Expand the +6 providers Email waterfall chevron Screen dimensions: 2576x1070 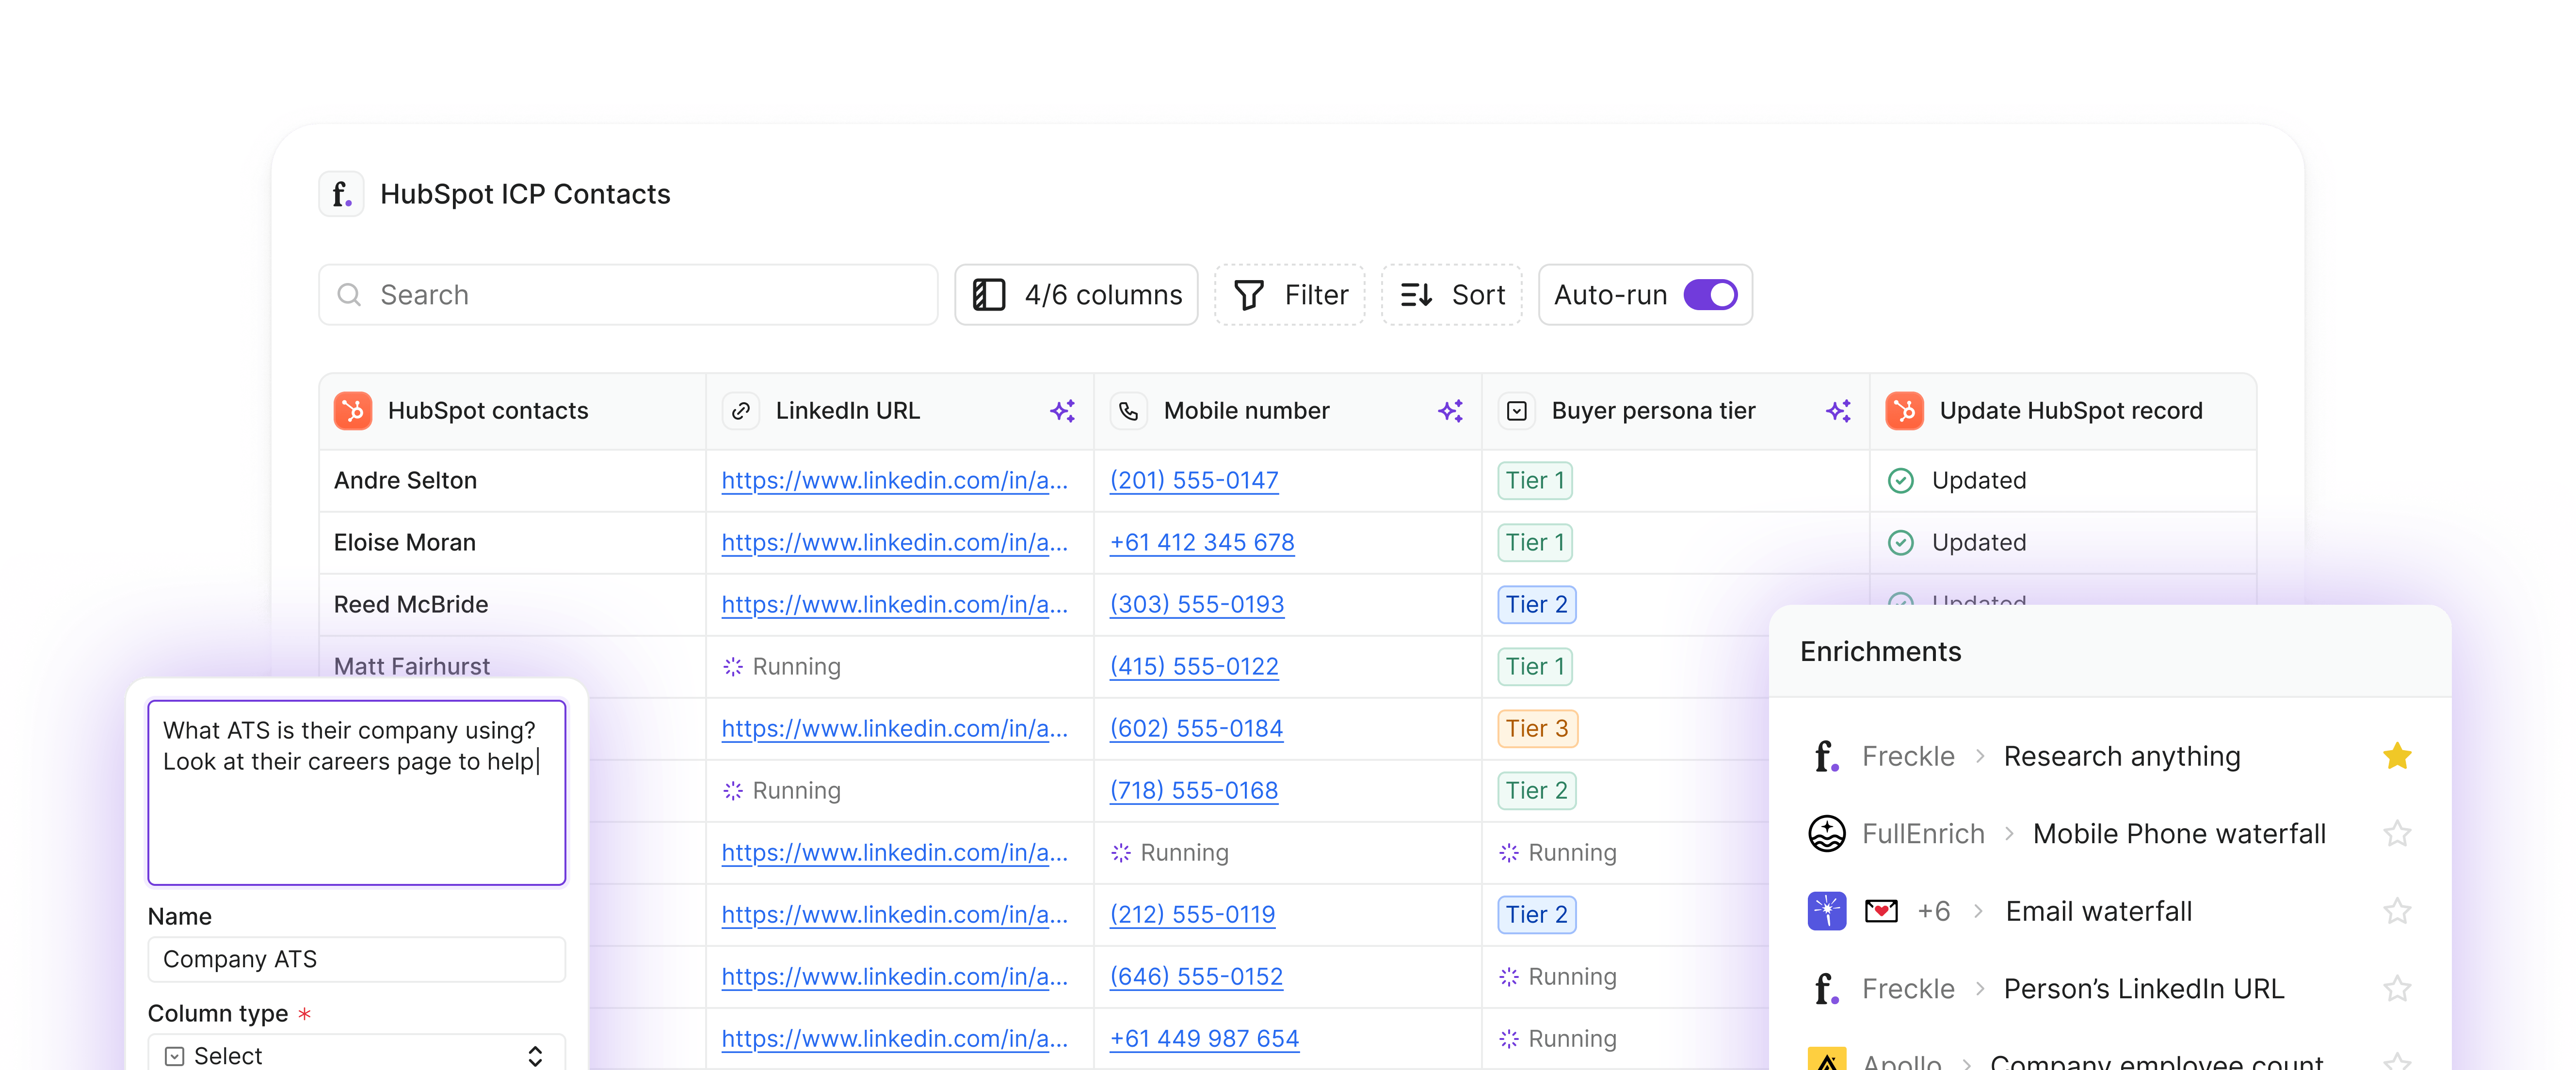click(1978, 911)
